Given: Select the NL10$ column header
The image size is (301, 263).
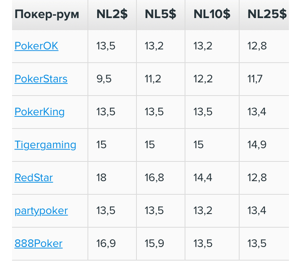Looking at the screenshot, I should 212,14.
